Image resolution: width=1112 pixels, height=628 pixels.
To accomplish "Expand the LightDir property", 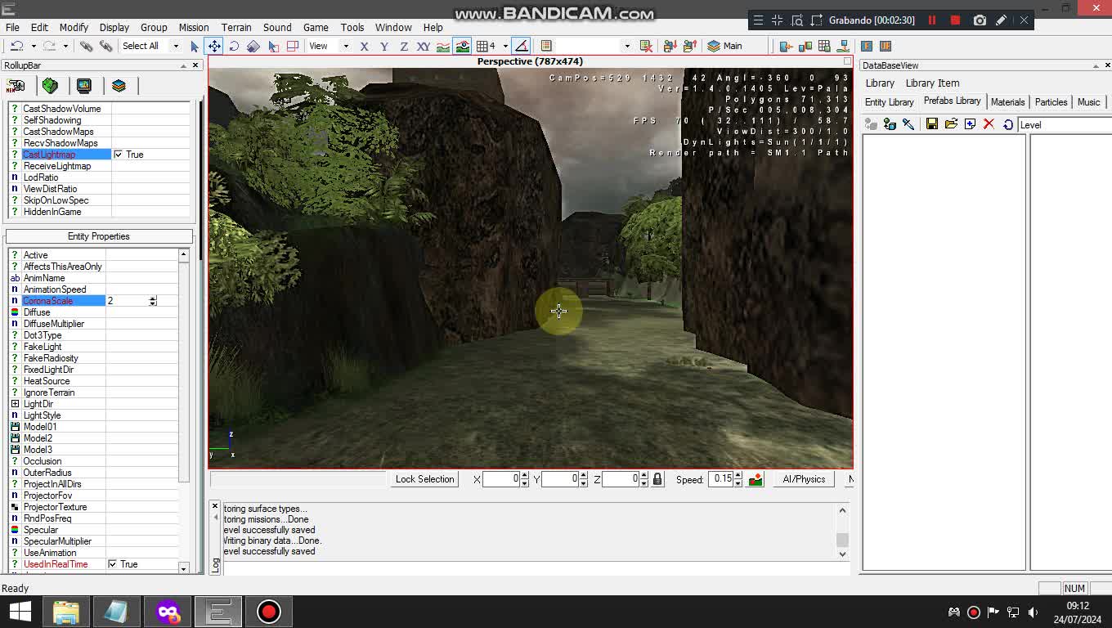I will [15, 404].
